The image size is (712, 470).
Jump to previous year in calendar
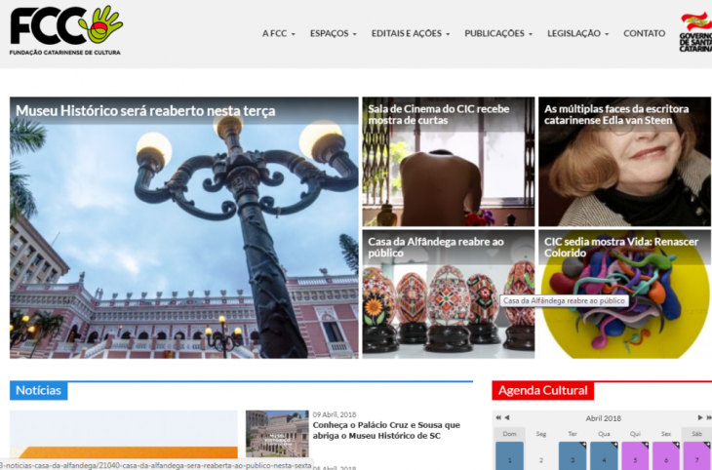pos(496,417)
